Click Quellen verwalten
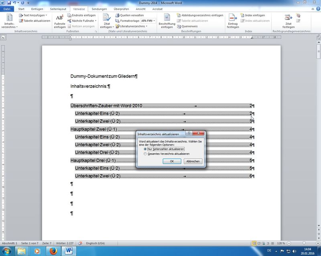Screen dimensions: 321x256 tap(129, 15)
